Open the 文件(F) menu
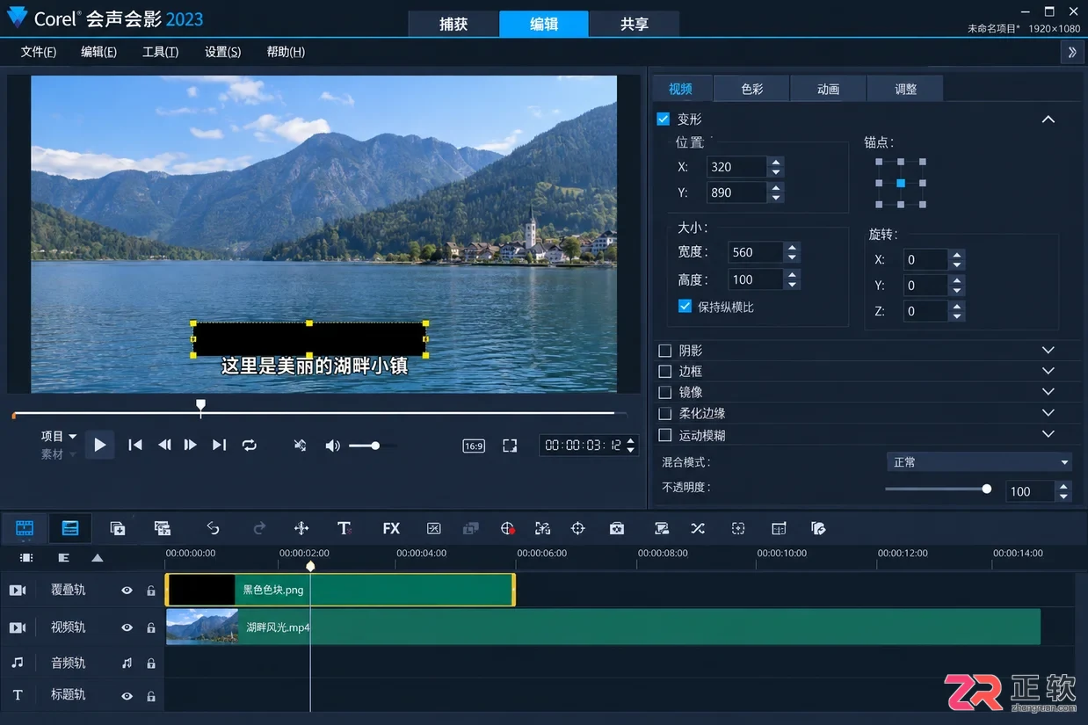The width and height of the screenshot is (1088, 725). tap(39, 52)
